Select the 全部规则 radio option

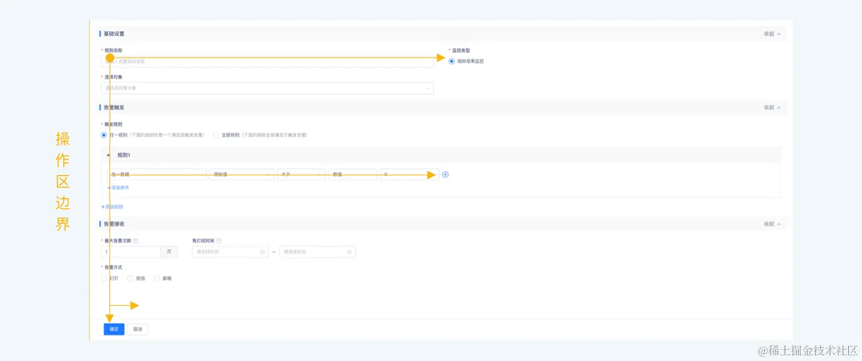click(x=216, y=135)
